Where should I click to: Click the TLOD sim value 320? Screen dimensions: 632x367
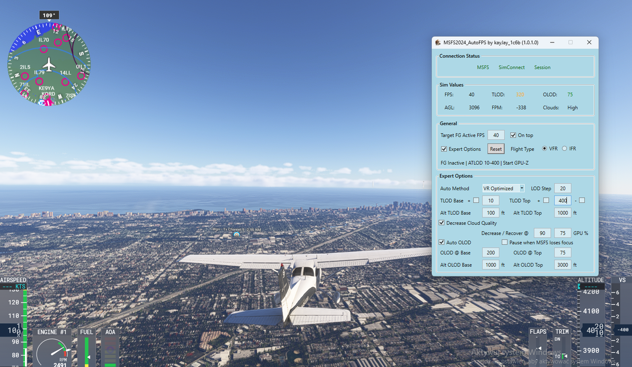[520, 94]
